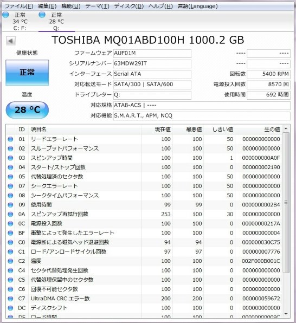Viewport: 296px width, 323px height.
Task: Click the 正常 health status button
Action: click(27, 73)
